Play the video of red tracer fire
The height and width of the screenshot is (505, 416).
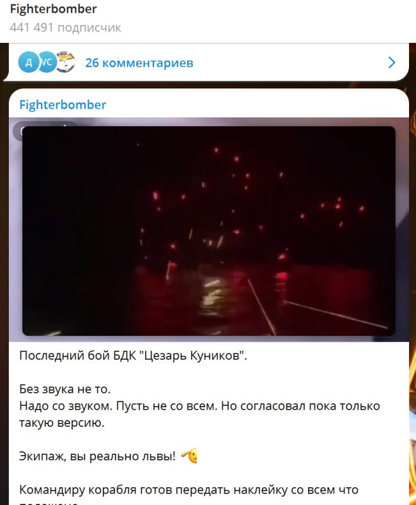pos(209,231)
